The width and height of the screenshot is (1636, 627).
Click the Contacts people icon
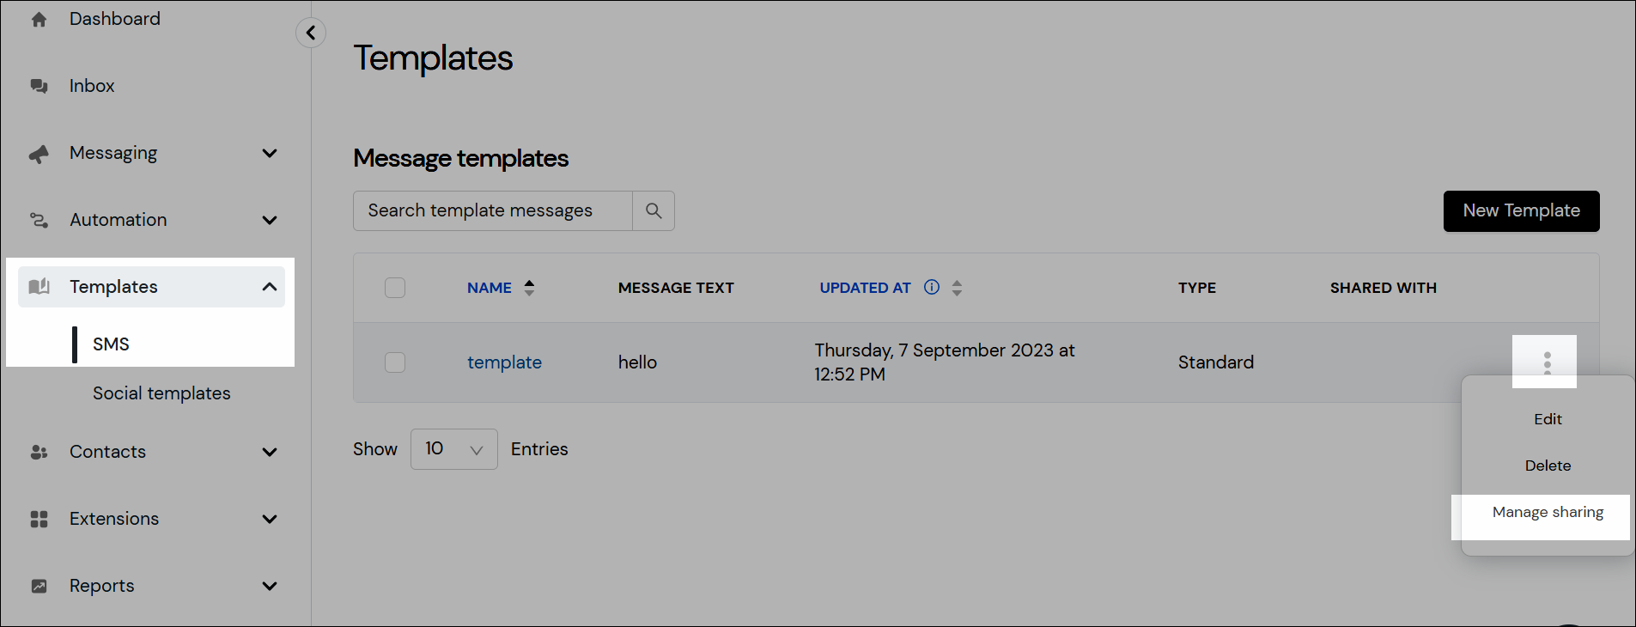tap(39, 452)
